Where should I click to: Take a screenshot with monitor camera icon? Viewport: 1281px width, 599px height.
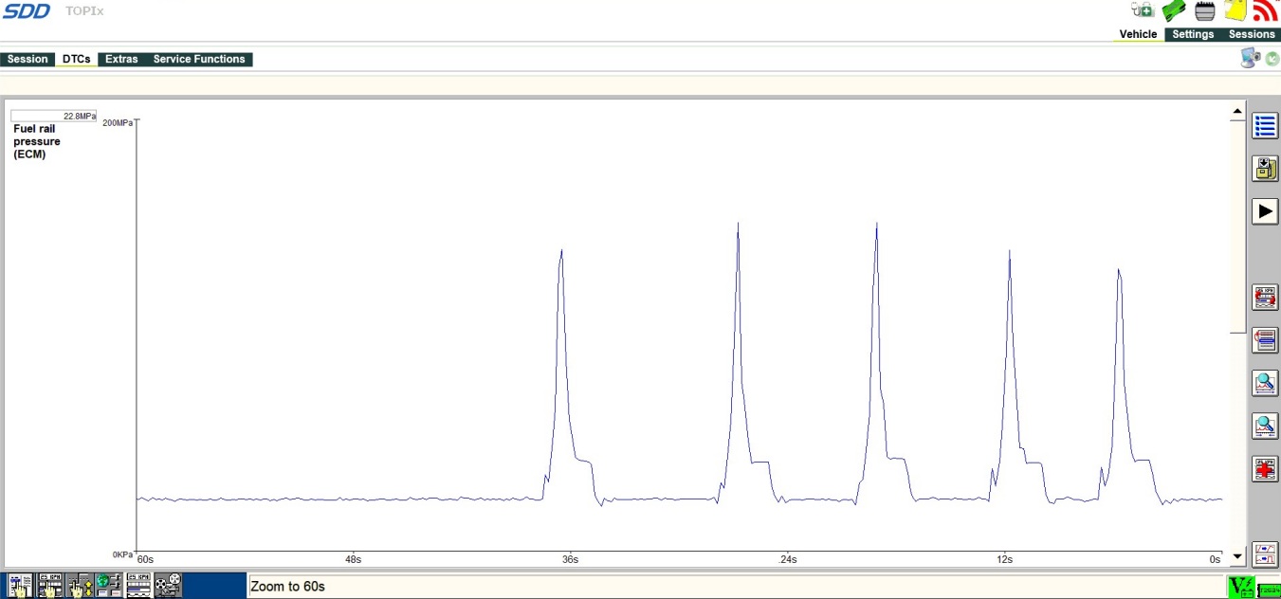pyautogui.click(x=1251, y=59)
